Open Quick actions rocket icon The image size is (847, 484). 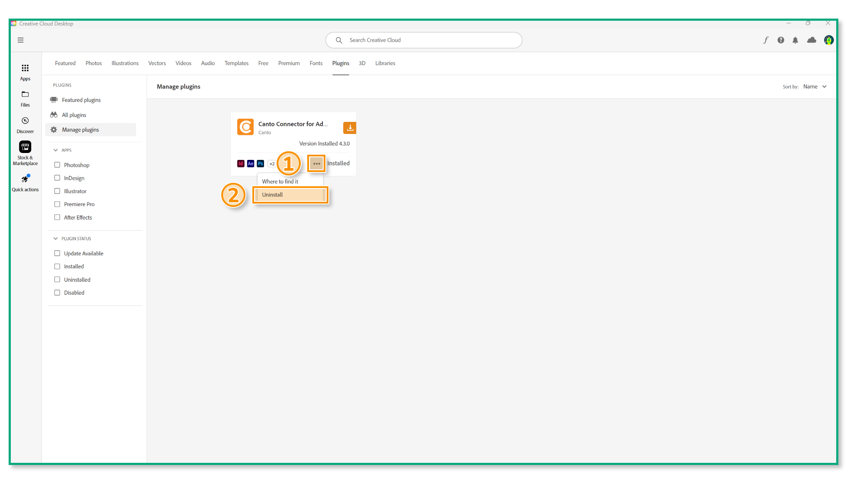pyautogui.click(x=25, y=179)
